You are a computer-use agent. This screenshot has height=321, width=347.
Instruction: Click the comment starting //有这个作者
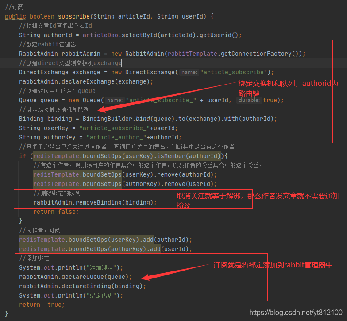point(148,166)
